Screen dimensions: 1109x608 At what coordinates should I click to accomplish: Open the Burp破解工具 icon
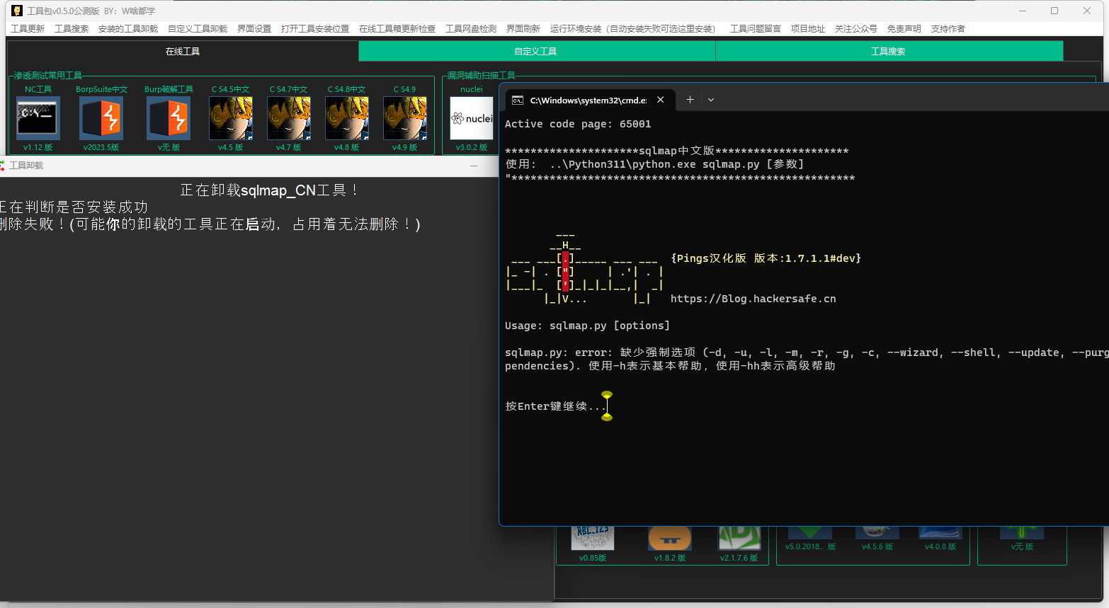tap(169, 117)
